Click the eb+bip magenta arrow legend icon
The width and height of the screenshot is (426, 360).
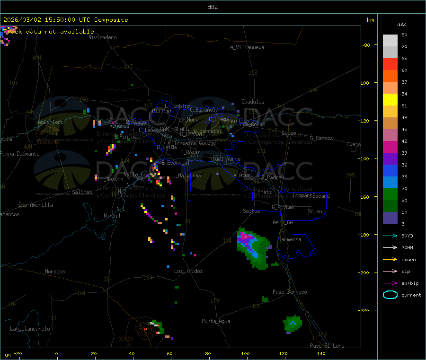[390, 283]
